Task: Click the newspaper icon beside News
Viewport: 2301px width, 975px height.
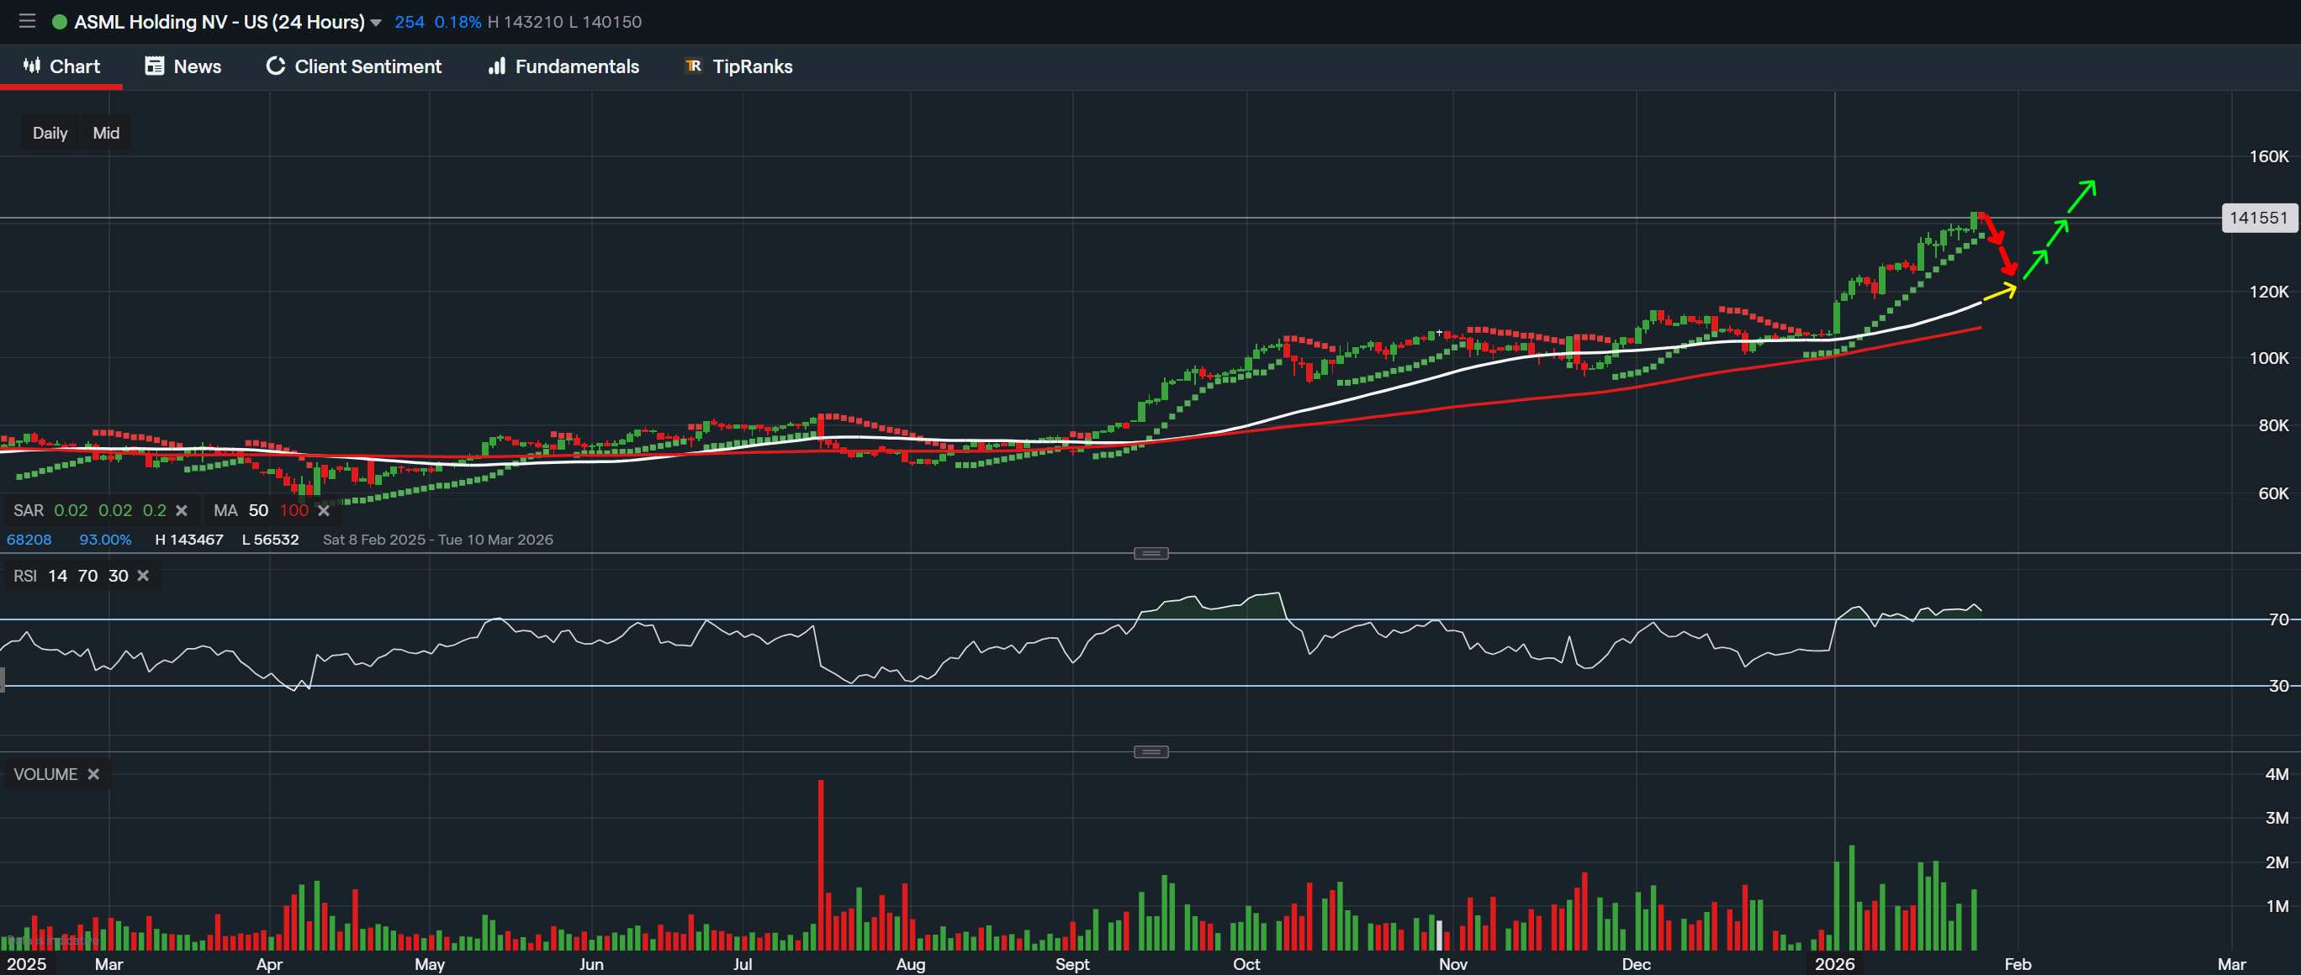Action: (154, 66)
